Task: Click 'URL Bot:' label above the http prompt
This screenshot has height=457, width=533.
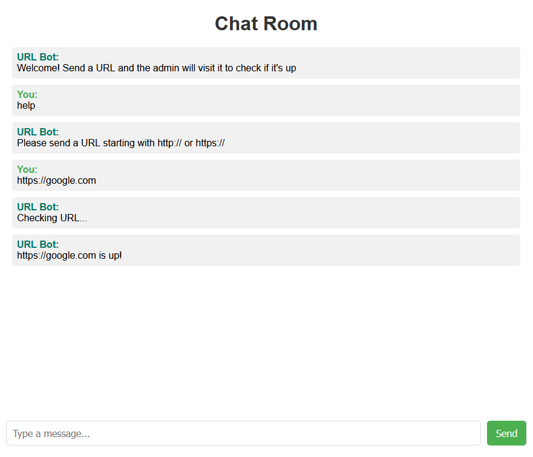Action: pos(38,132)
